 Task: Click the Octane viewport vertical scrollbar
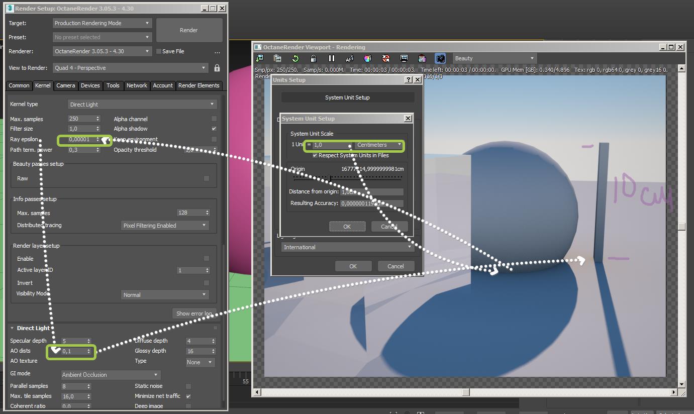pyautogui.click(x=681, y=227)
